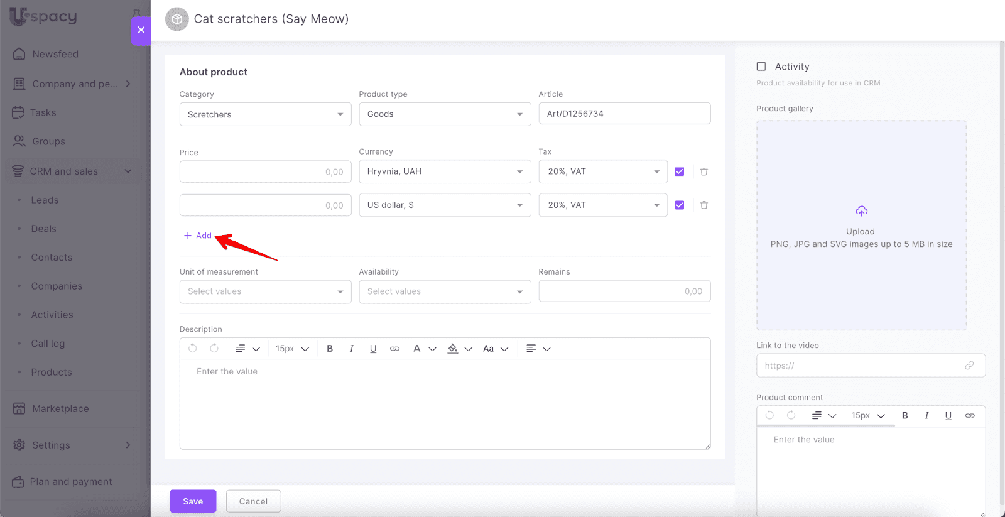Delete the Hryvnia price row
This screenshot has width=1005, height=517.
click(704, 171)
